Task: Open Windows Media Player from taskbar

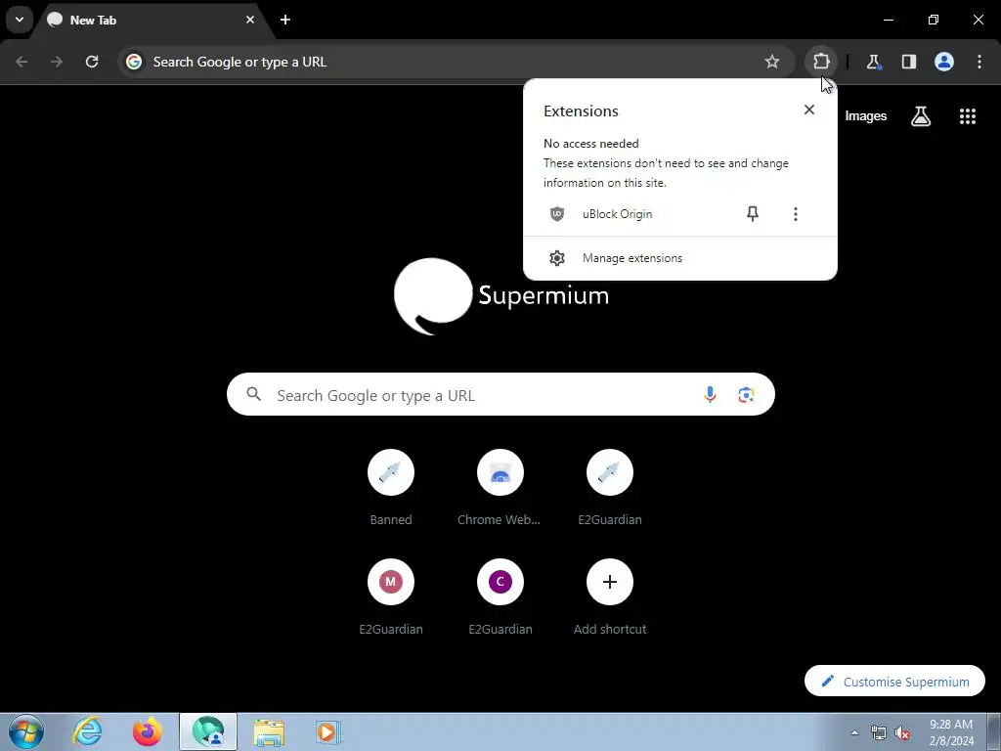Action: [x=328, y=731]
